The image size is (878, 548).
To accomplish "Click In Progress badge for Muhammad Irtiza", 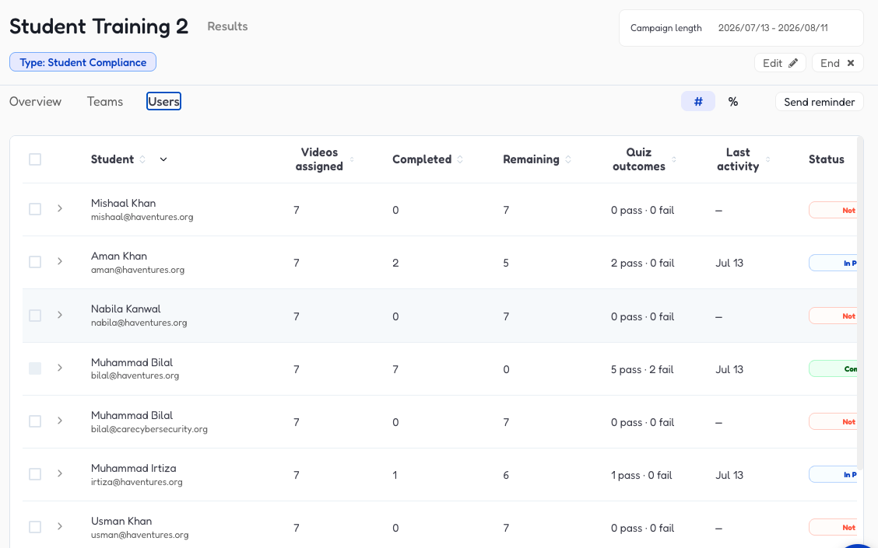I will click(x=833, y=474).
